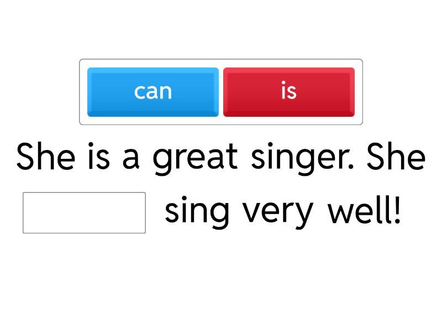The image size is (442, 332).
Task: Click the article "a" before "great"
Action: pyautogui.click(x=130, y=158)
